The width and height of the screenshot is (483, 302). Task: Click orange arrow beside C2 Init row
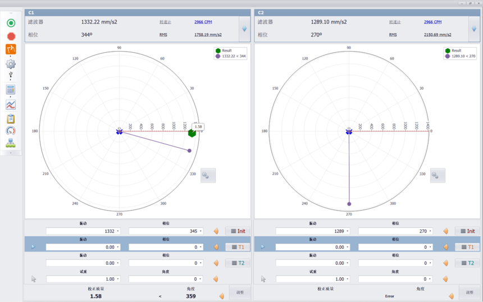pyautogui.click(x=446, y=231)
